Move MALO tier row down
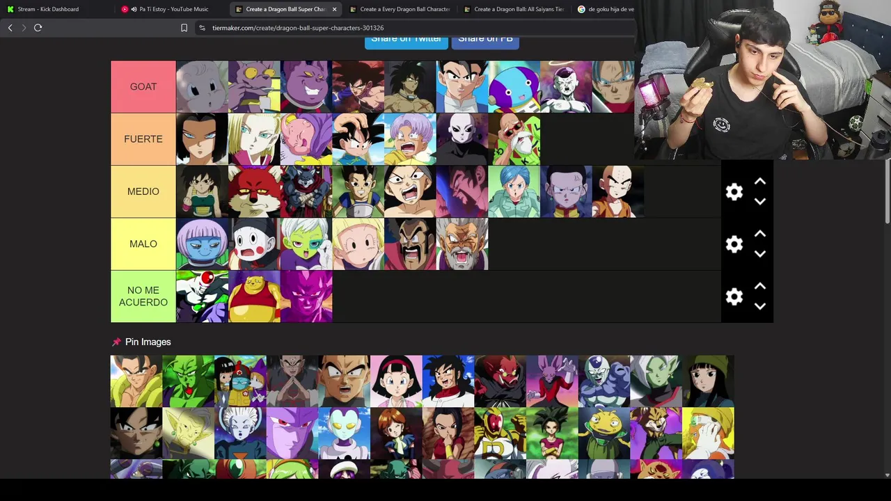Screen dimensions: 891x501 tap(760, 254)
